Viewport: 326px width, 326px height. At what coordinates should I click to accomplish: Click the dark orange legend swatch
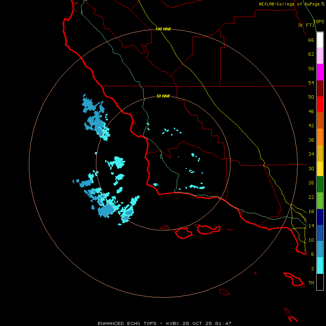pyautogui.click(x=320, y=120)
